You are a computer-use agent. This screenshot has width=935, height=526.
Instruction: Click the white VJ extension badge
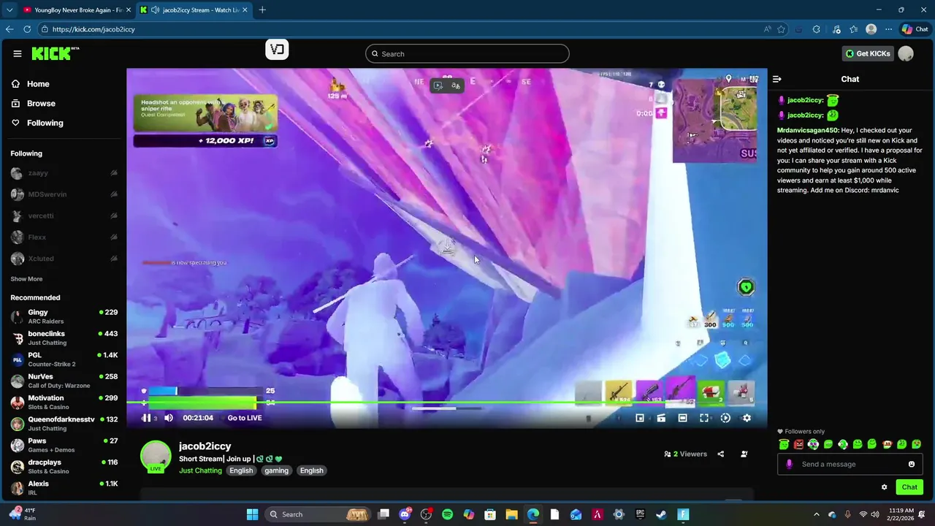[x=277, y=50]
